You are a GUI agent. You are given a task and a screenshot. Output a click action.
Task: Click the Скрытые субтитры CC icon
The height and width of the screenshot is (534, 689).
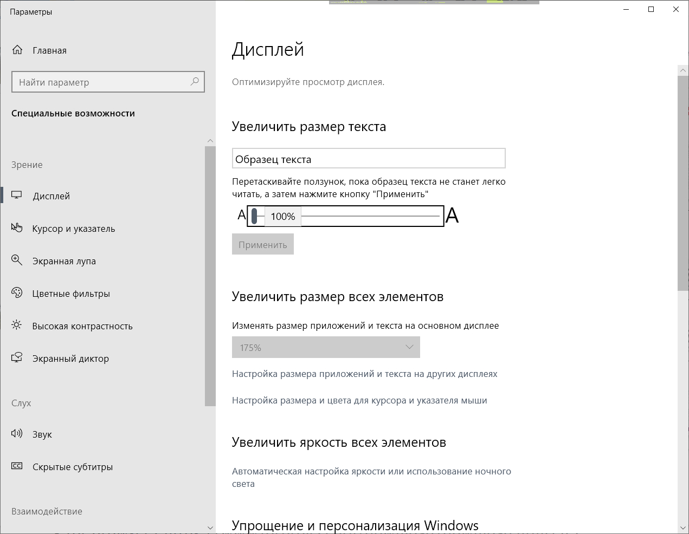(17, 466)
